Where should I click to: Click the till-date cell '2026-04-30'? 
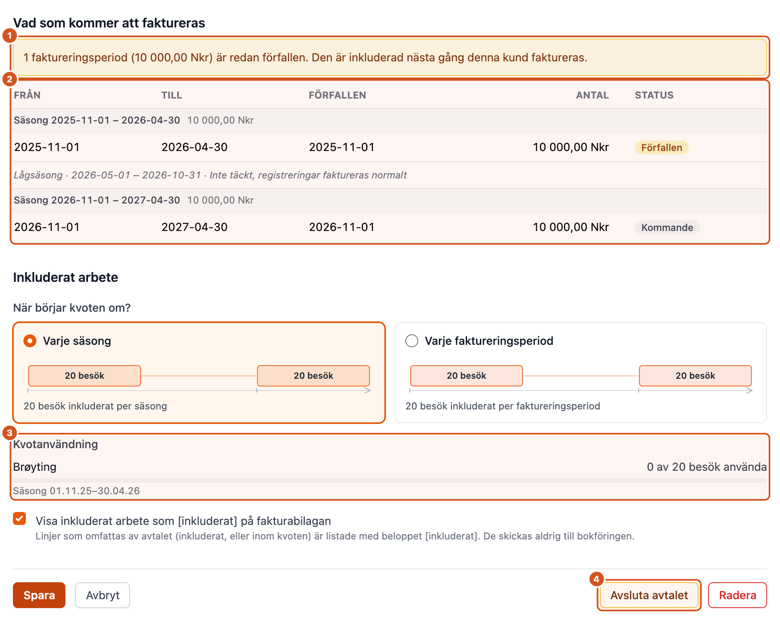[195, 147]
